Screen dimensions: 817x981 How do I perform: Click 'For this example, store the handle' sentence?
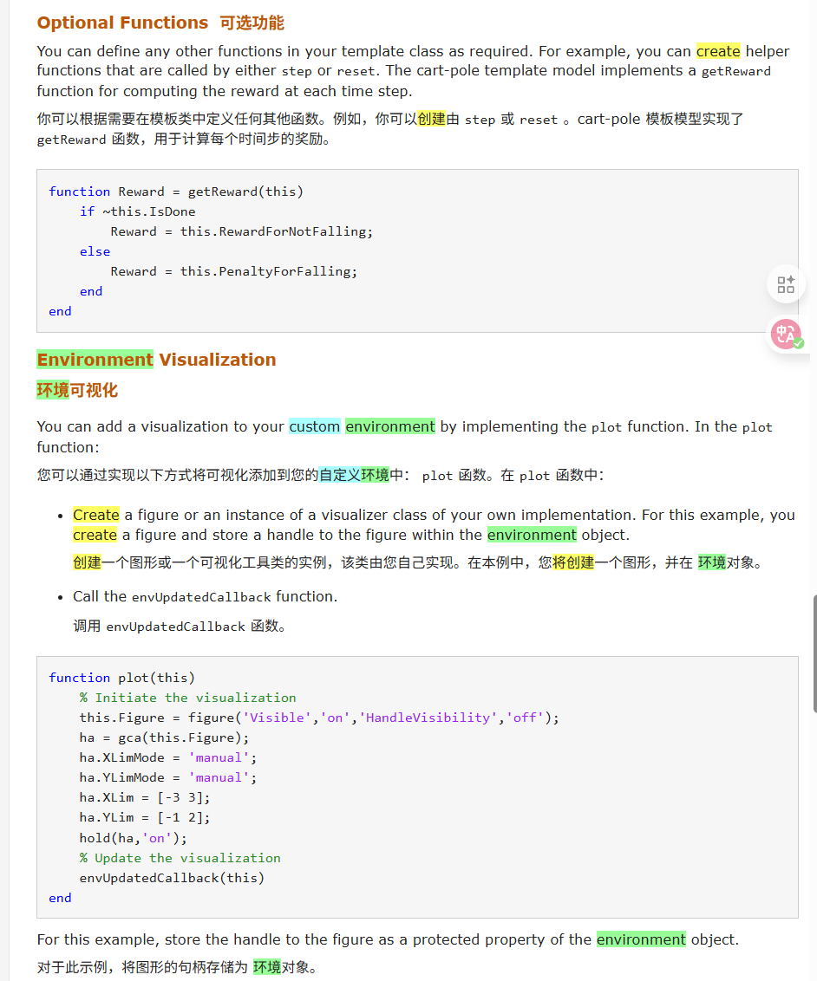pos(389,939)
